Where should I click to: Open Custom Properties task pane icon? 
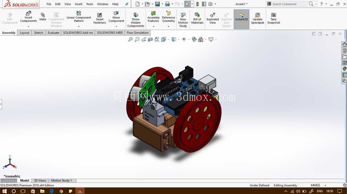344,75
